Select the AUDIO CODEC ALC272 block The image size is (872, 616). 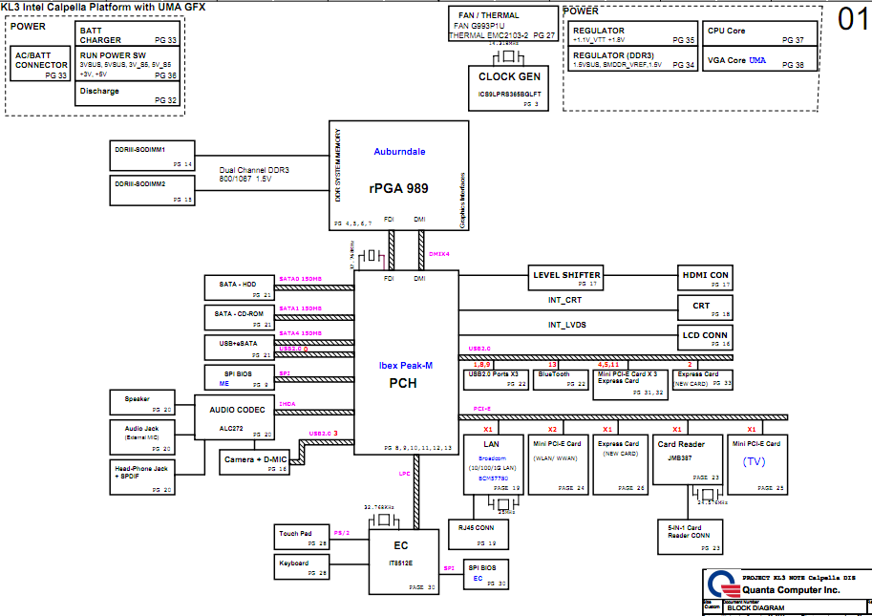(235, 417)
